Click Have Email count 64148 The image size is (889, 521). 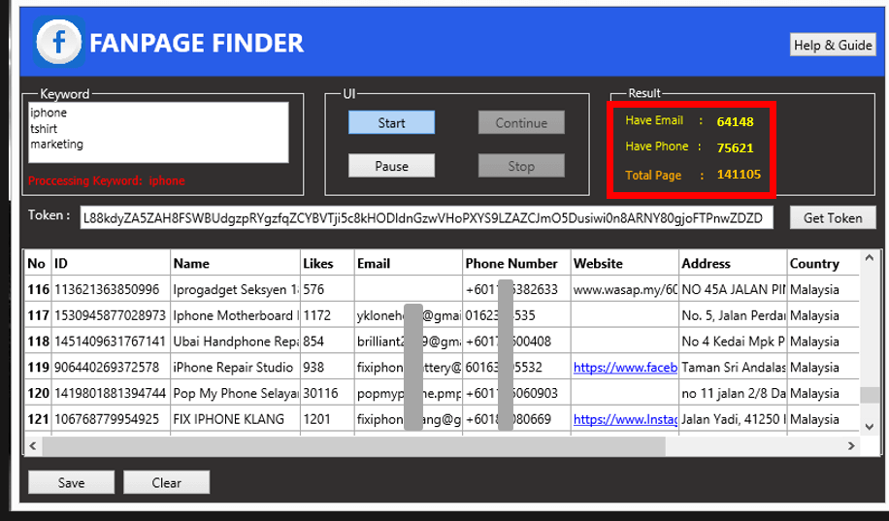point(735,121)
